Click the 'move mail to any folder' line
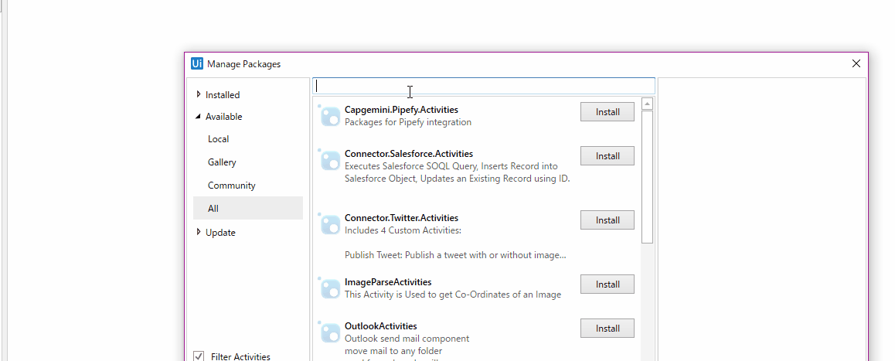 [393, 351]
